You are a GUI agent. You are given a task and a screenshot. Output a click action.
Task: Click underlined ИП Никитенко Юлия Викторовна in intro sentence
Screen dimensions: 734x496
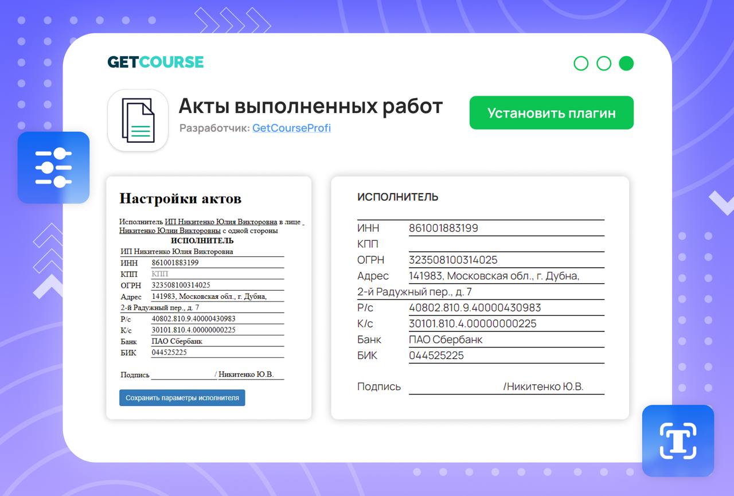(x=221, y=221)
